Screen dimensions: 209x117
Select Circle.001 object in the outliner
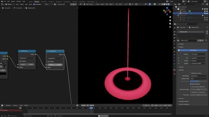pyautogui.click(x=185, y=13)
